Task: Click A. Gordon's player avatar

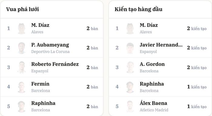Action: pos(130,67)
